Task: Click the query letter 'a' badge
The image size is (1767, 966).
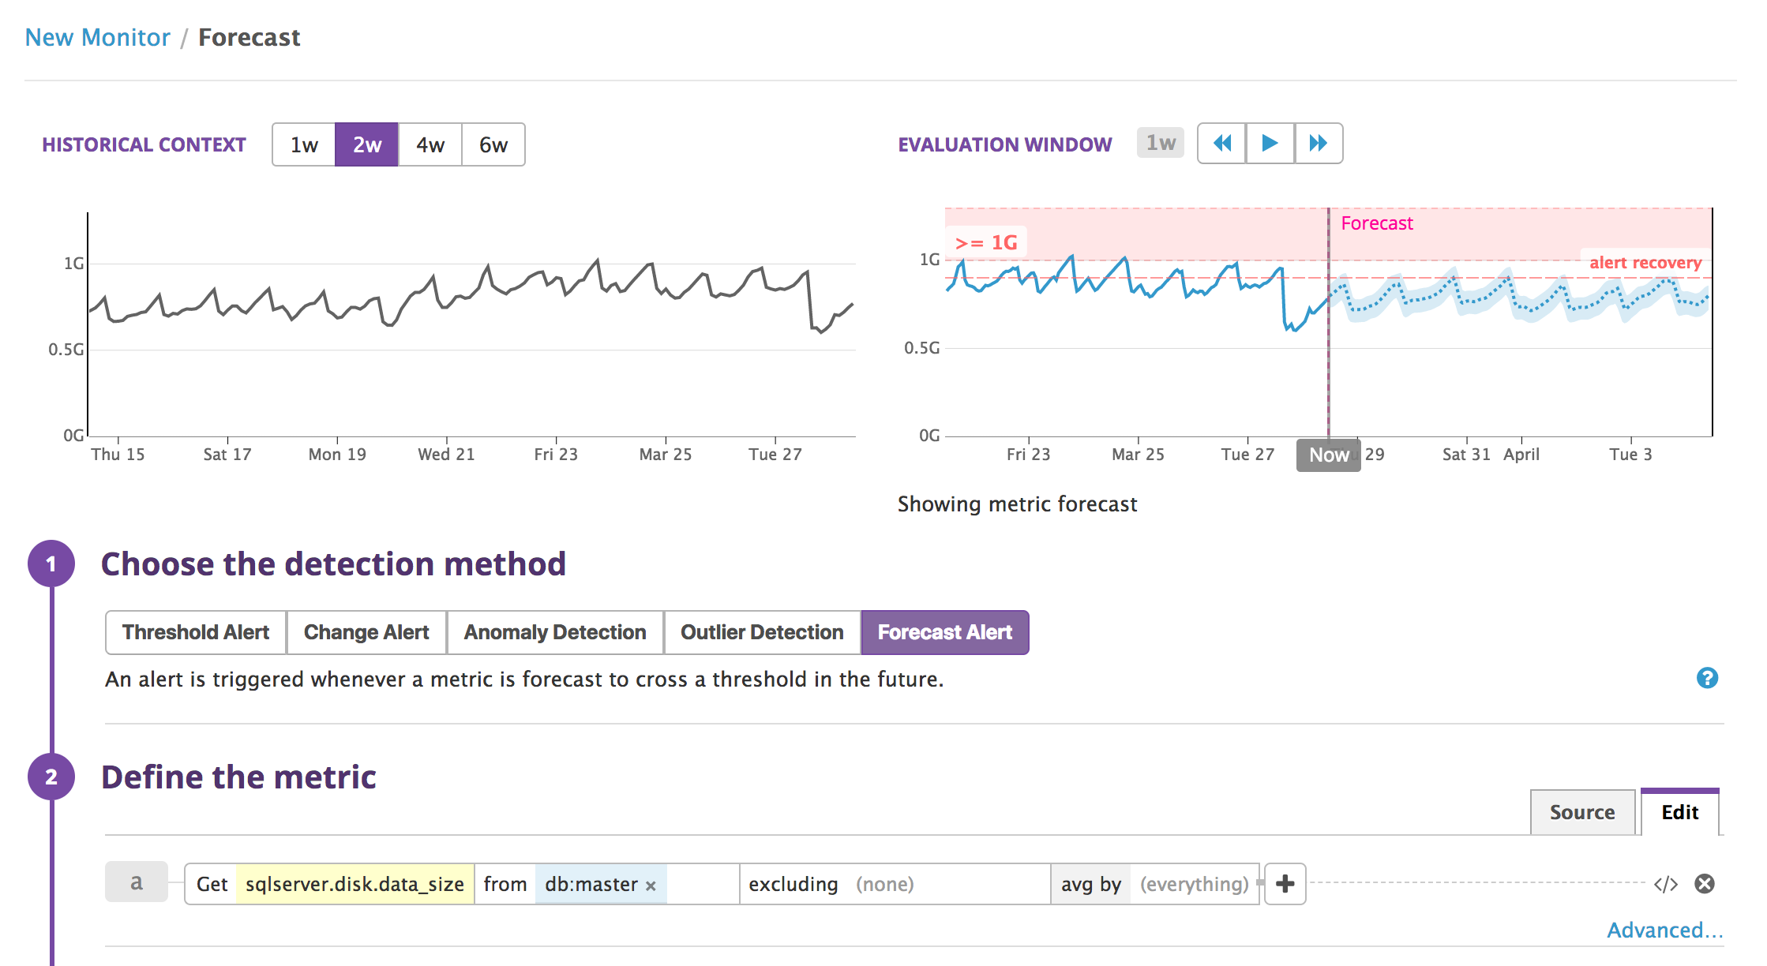Action: (137, 882)
